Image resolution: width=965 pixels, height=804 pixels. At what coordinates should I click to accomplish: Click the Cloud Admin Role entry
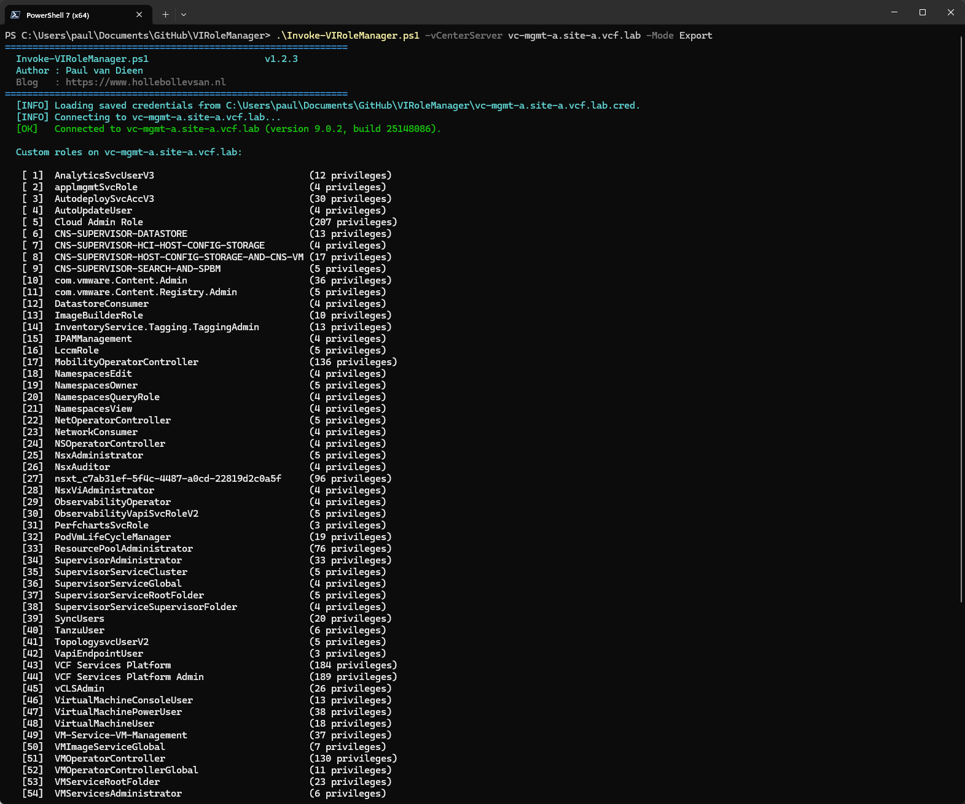98,222
